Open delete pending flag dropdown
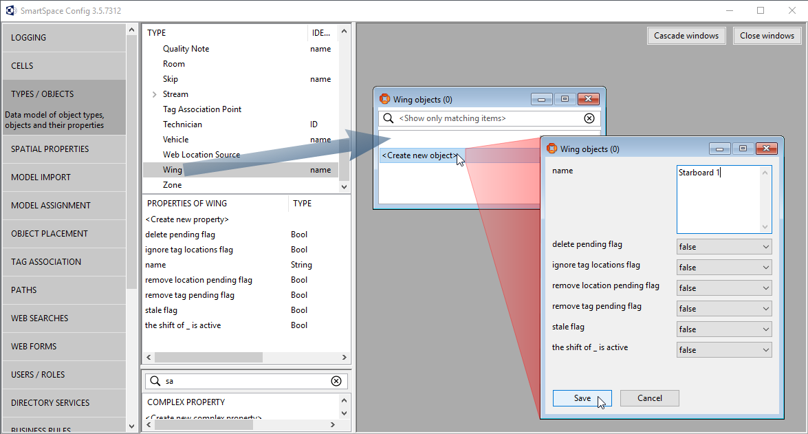This screenshot has width=808, height=434. [724, 247]
